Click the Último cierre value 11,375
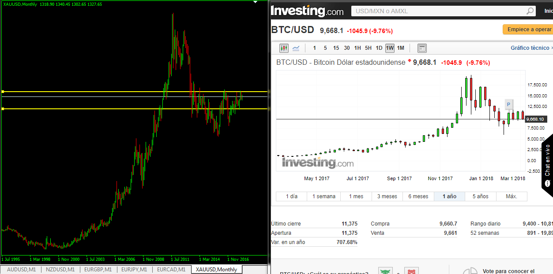Viewport: 553px width, 274px height. (350, 224)
